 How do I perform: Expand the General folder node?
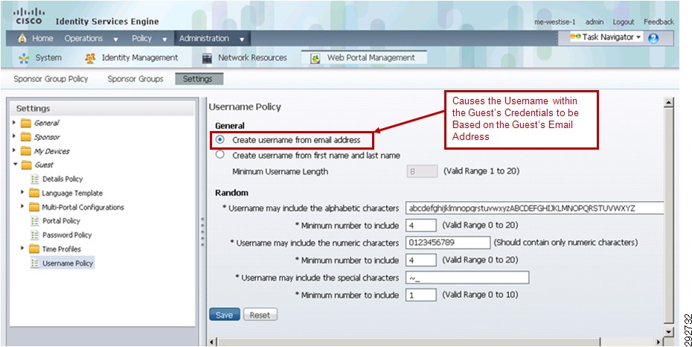tap(15, 122)
